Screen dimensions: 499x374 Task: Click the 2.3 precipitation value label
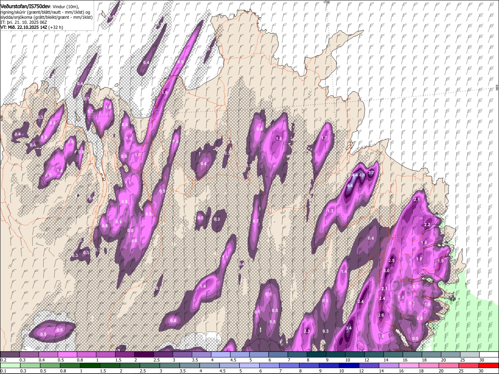[307, 331]
